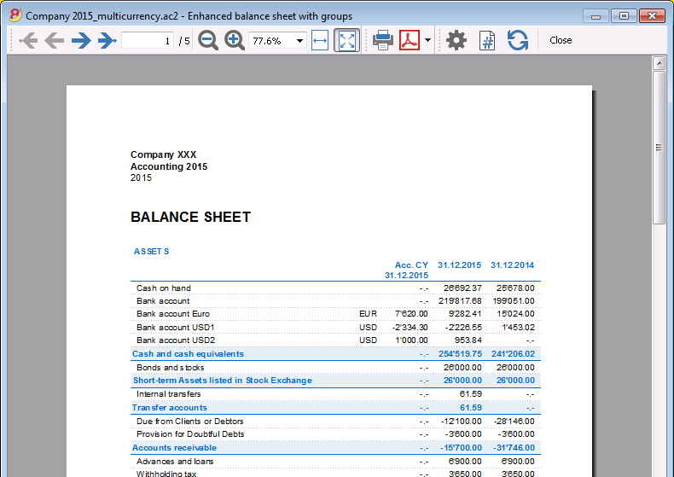Export report to PDF icon
This screenshot has height=477, width=674.
[410, 40]
